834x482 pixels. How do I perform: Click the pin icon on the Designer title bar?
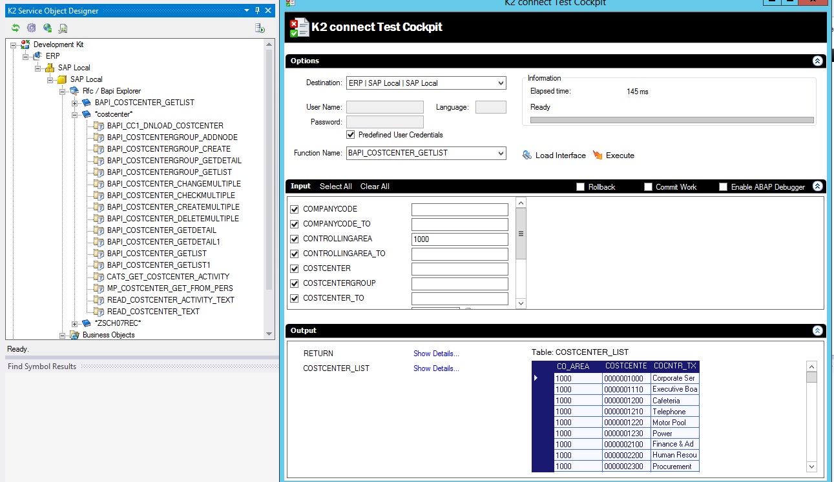tap(257, 10)
